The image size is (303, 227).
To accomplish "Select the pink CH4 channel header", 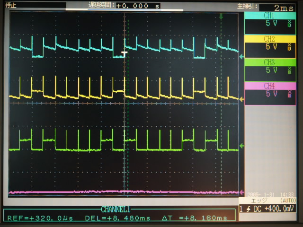I will tap(269, 86).
